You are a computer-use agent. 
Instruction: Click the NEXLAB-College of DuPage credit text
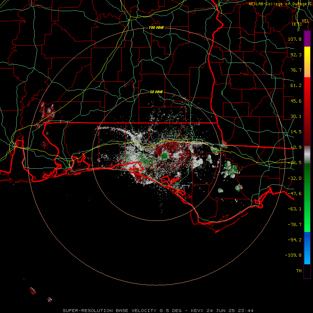coord(278,4)
